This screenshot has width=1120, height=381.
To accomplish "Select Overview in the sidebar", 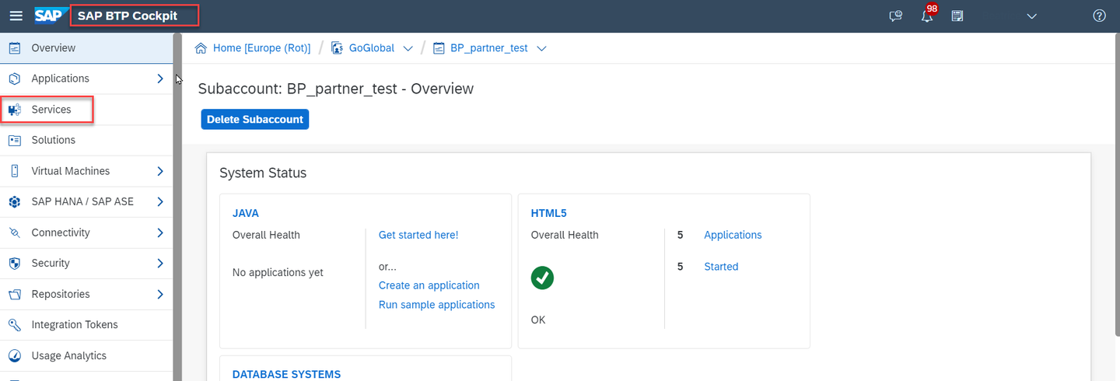I will tap(86, 48).
